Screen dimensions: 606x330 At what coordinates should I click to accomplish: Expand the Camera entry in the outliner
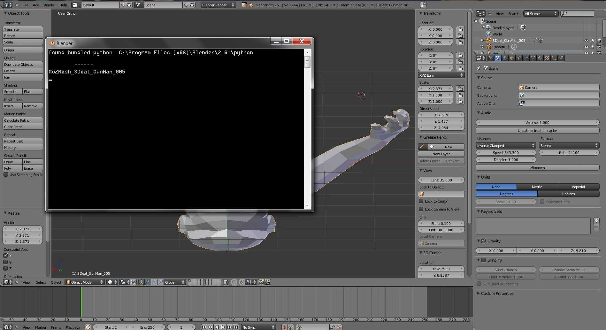click(x=482, y=47)
